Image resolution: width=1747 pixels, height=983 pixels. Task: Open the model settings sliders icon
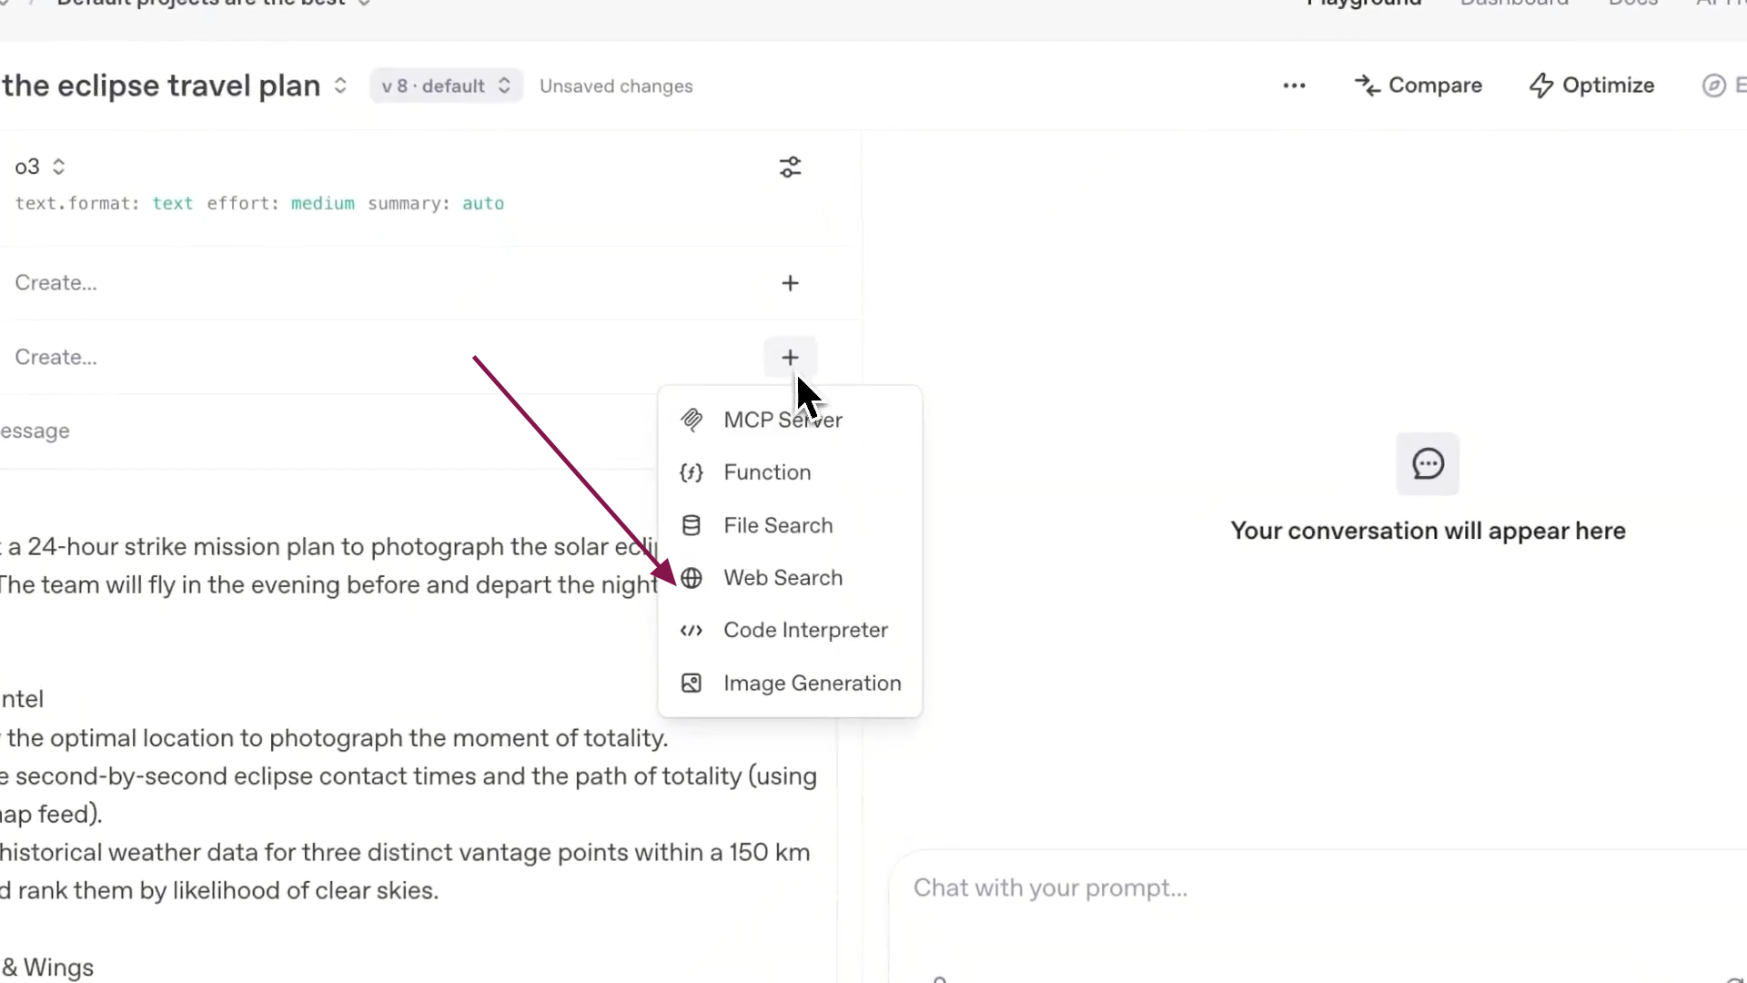pos(790,167)
